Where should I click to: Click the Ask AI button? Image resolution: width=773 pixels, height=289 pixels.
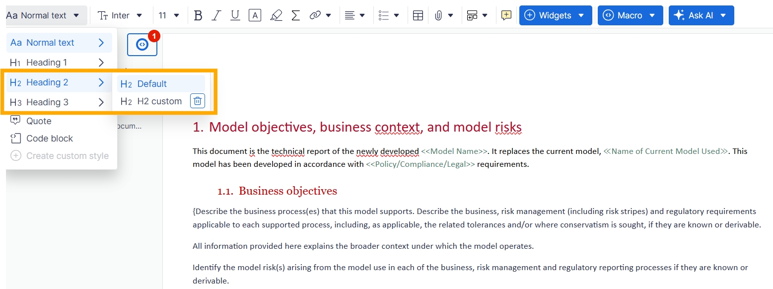coord(701,15)
